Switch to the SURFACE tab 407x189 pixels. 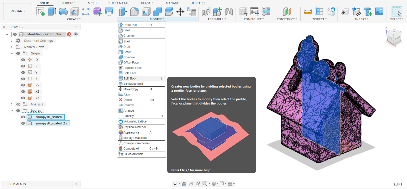68,3
